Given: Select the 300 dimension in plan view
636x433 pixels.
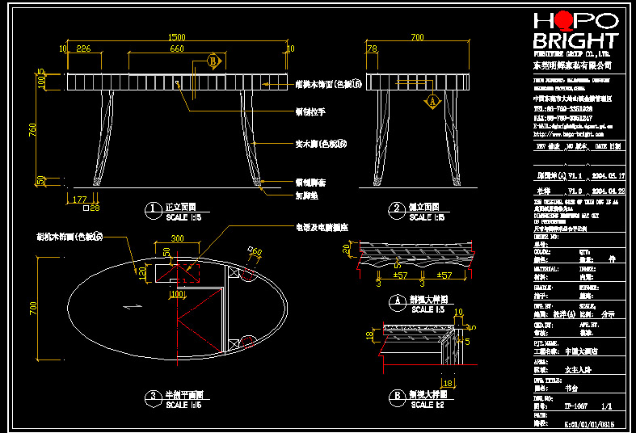Looking at the screenshot, I should pos(177,238).
